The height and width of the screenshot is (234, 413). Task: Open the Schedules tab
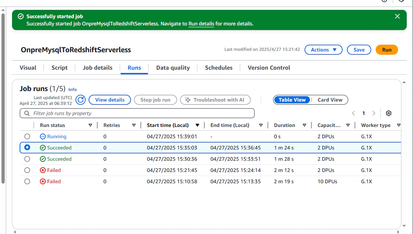click(218, 67)
